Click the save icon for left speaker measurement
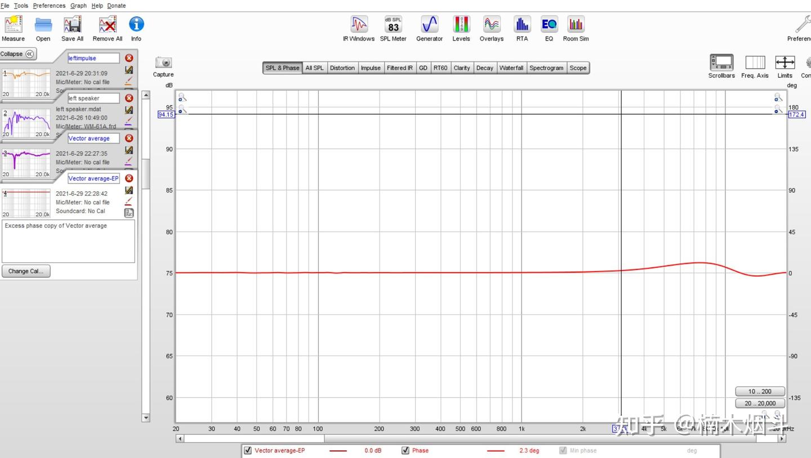This screenshot has width=811, height=458. point(129,110)
